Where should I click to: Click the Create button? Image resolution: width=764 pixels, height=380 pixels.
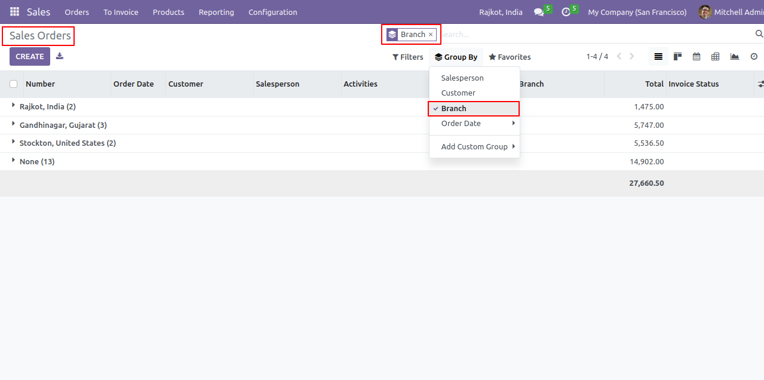click(30, 57)
